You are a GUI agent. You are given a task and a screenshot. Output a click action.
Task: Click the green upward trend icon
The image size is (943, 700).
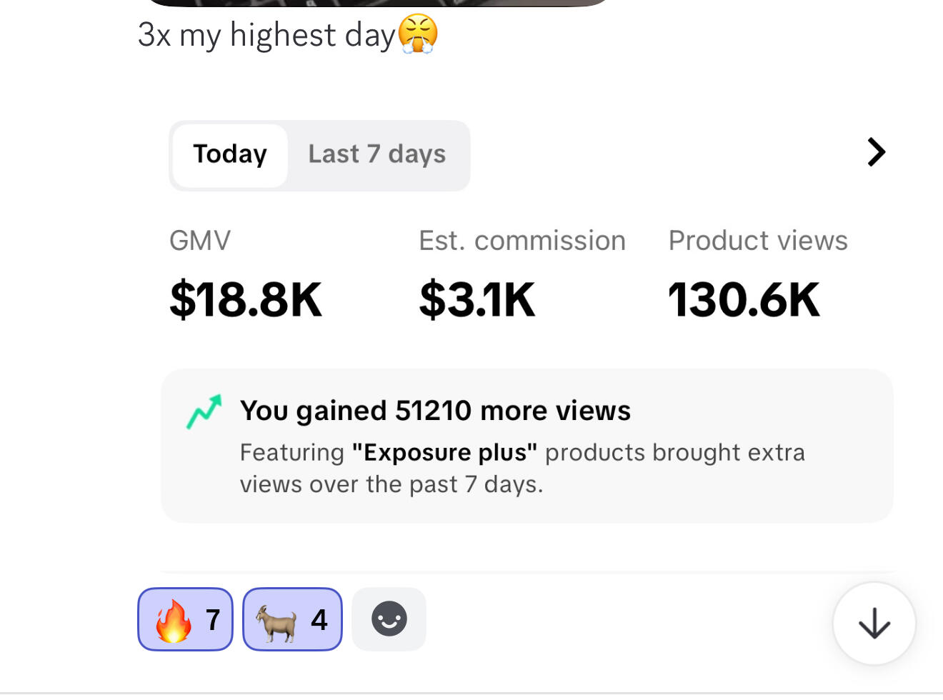pyautogui.click(x=204, y=411)
